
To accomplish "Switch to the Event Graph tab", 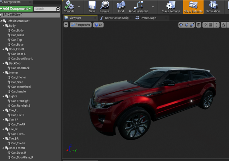I will pos(148,18).
